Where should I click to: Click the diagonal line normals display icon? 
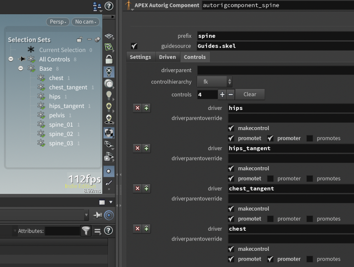click(x=109, y=183)
